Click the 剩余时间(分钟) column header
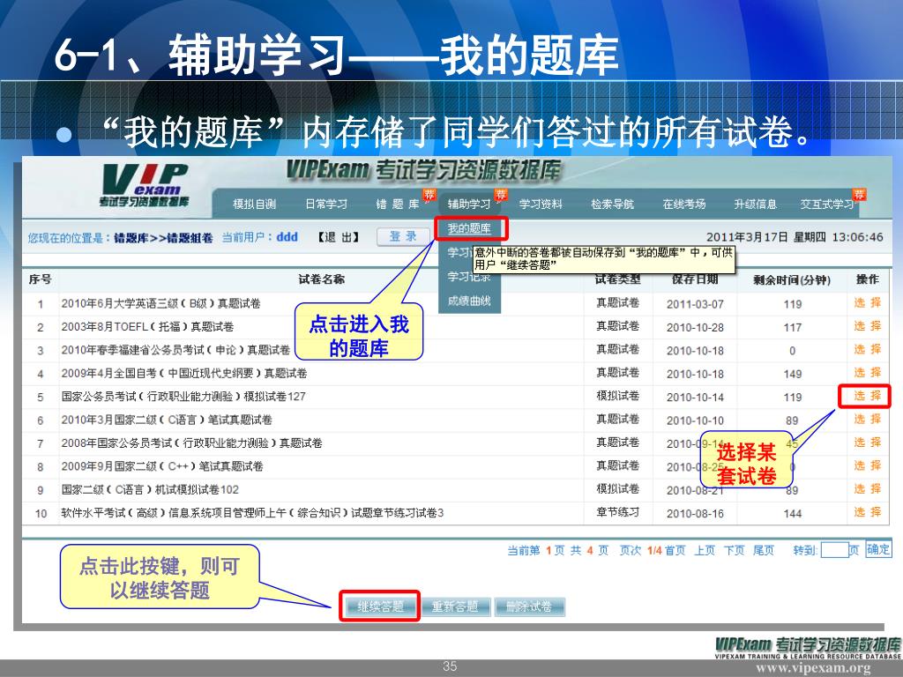The height and width of the screenshot is (677, 903). [x=792, y=280]
